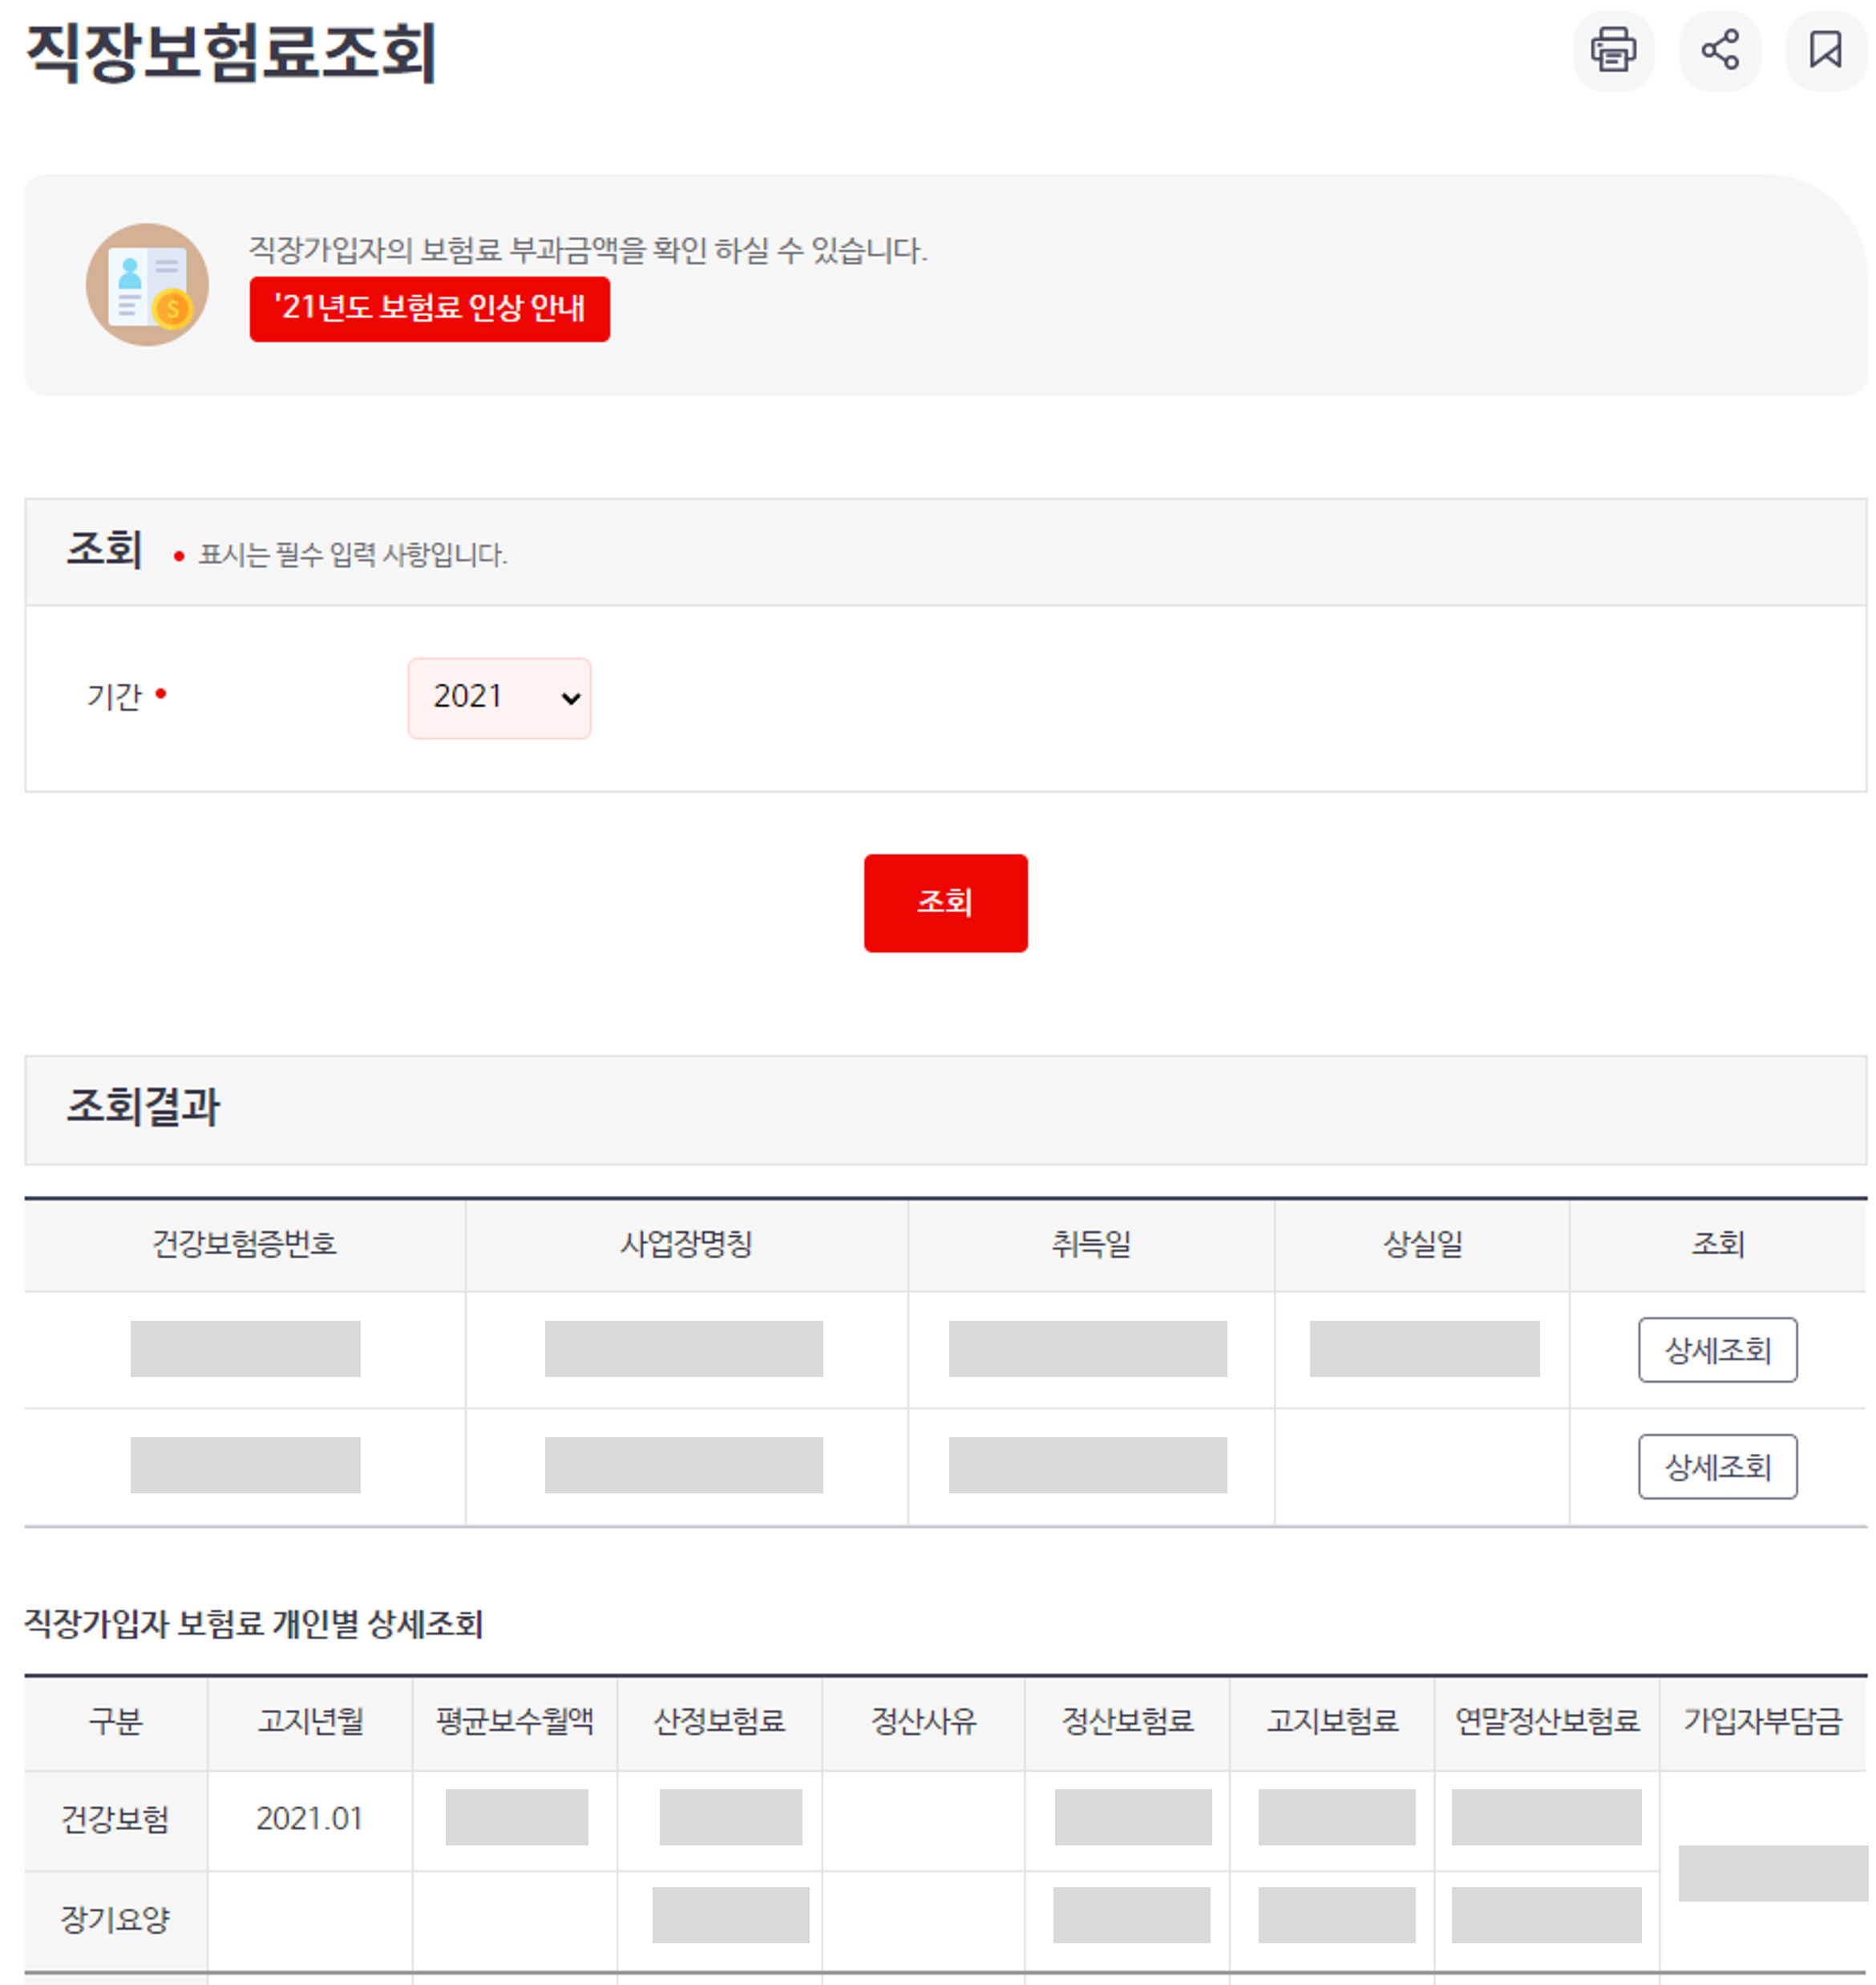Bookmark this page with the bookmark icon
Viewport: 1876px width, 1985px height.
point(1825,50)
